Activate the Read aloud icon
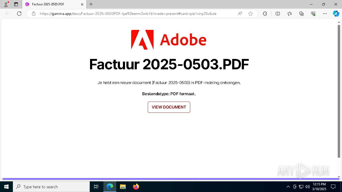This screenshot has width=342, height=192. click(240, 14)
